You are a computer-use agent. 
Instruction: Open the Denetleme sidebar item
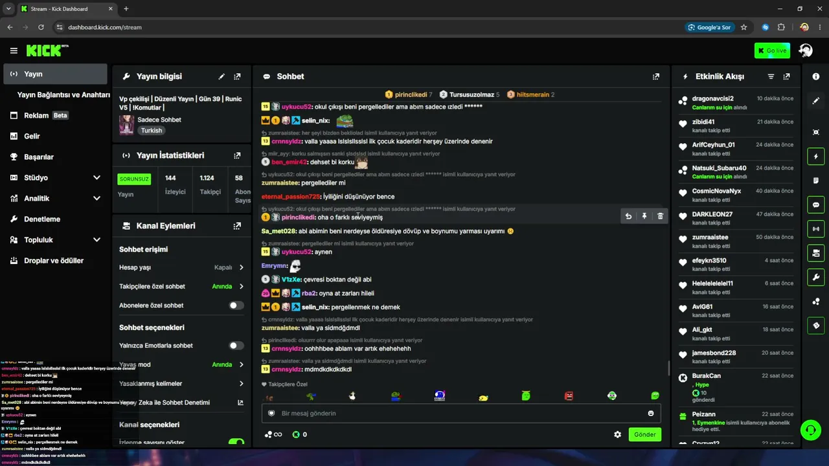[x=56, y=219]
